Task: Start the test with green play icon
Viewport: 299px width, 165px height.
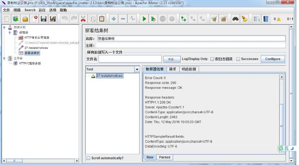Action: click(144, 19)
